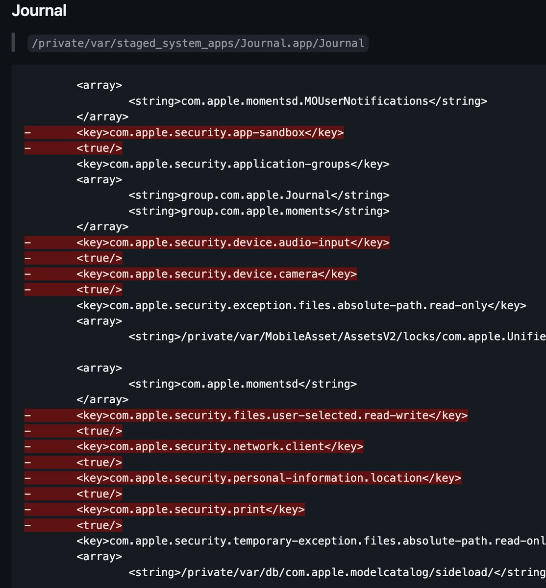Click the removed network.client key line
The height and width of the screenshot is (588, 546).
[x=220, y=447]
